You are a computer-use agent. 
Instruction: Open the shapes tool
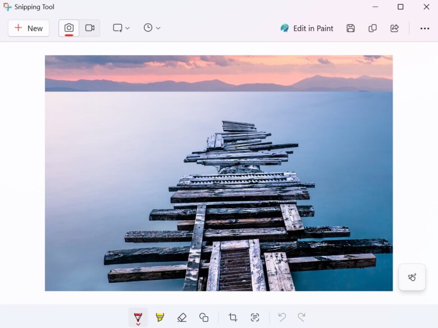pos(204,317)
